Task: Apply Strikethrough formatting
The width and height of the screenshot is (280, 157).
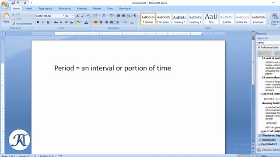Action: click(56, 22)
